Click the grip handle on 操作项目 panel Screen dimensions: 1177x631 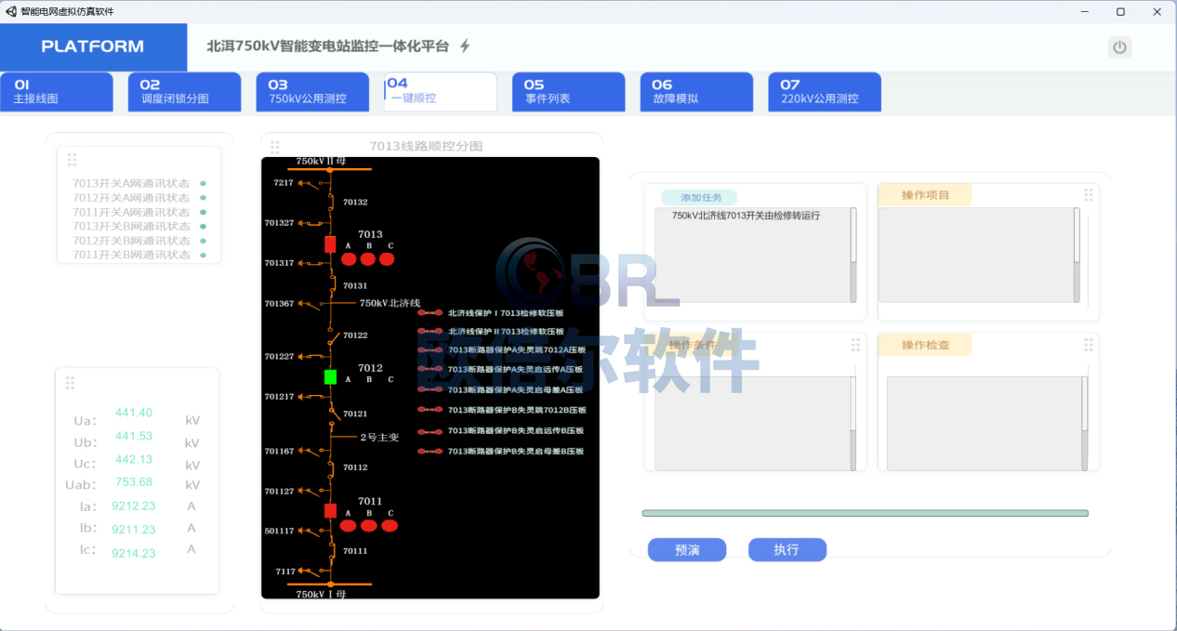1088,195
